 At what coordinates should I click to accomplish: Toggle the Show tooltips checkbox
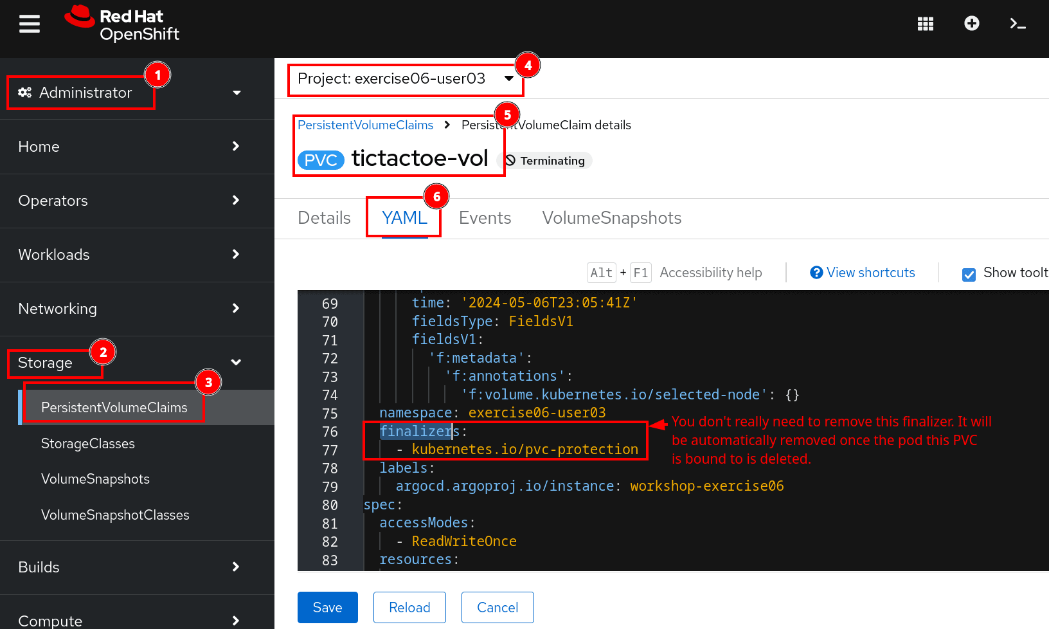[969, 274]
